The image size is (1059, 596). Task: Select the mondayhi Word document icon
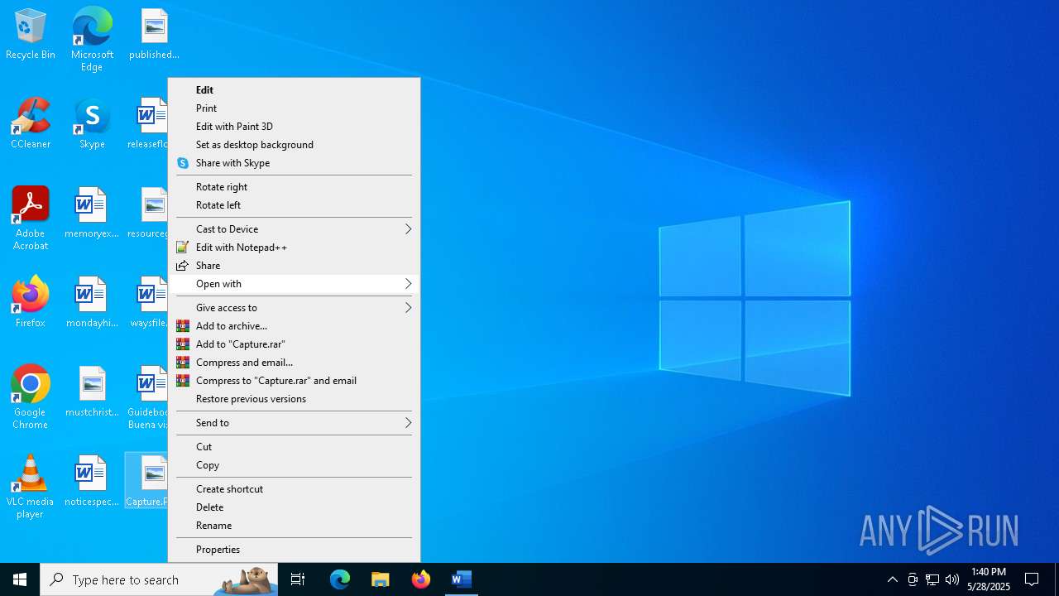tap(92, 303)
